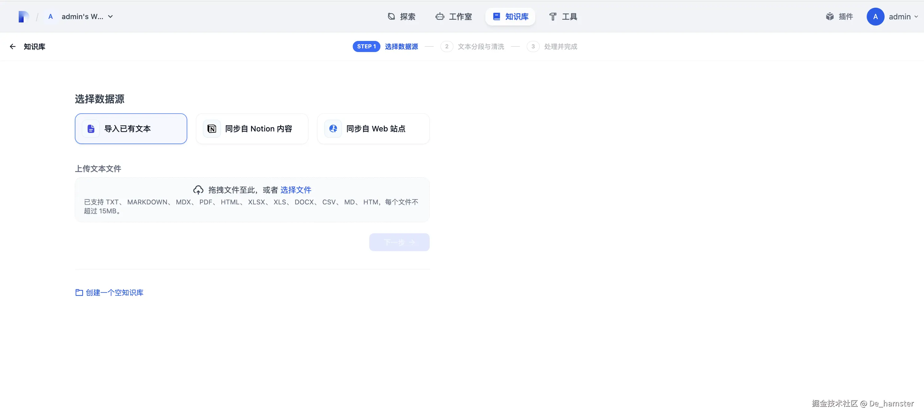Open the admin account dropdown chevron
The height and width of the screenshot is (418, 924).
click(x=916, y=17)
